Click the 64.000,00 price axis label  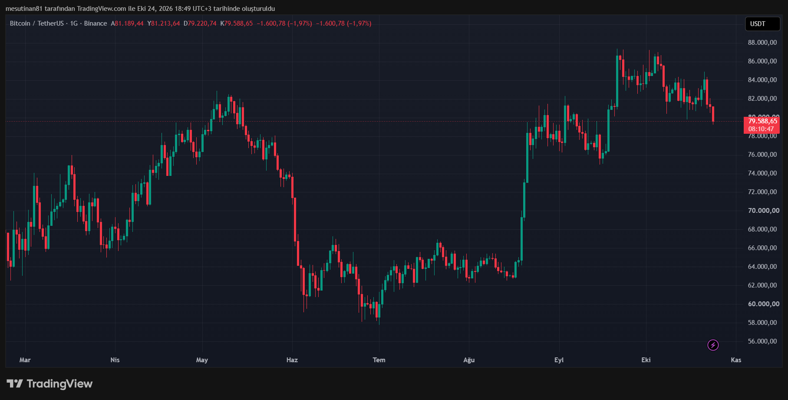tap(762, 267)
